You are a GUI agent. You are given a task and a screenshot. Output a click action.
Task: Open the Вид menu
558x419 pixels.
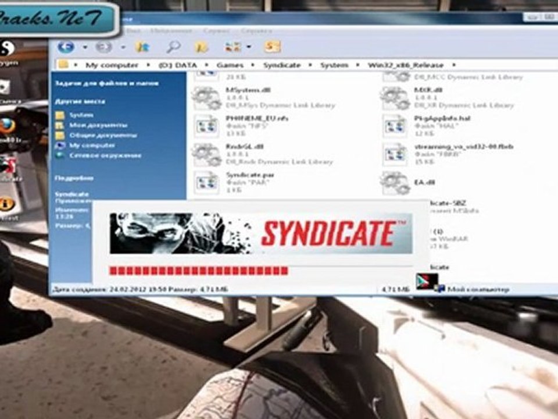point(134,31)
